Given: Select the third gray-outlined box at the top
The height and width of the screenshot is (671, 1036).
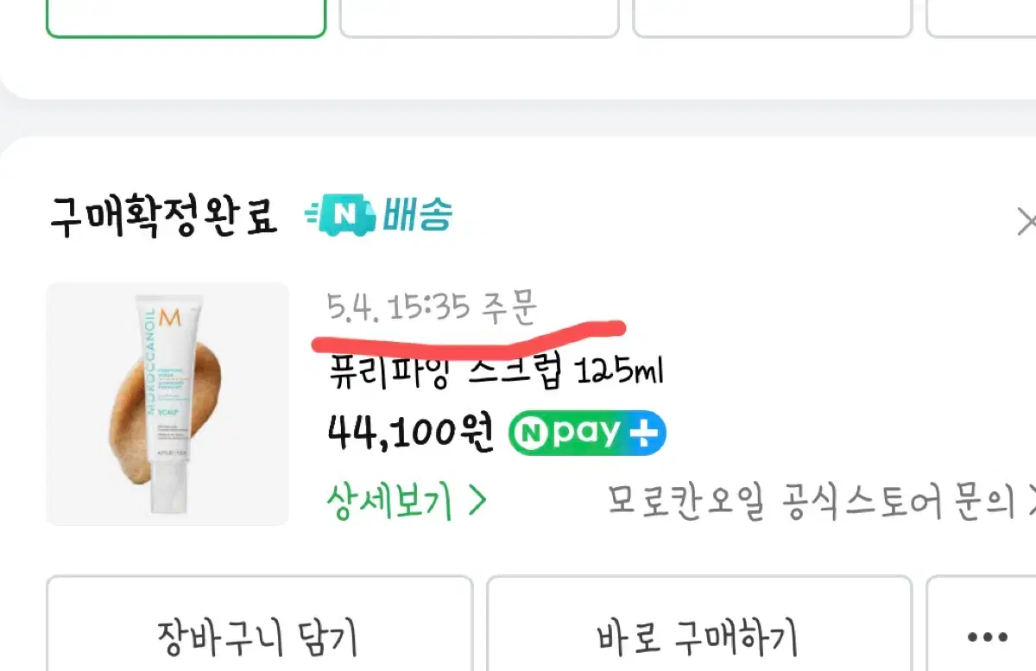Looking at the screenshot, I should pos(773,17).
